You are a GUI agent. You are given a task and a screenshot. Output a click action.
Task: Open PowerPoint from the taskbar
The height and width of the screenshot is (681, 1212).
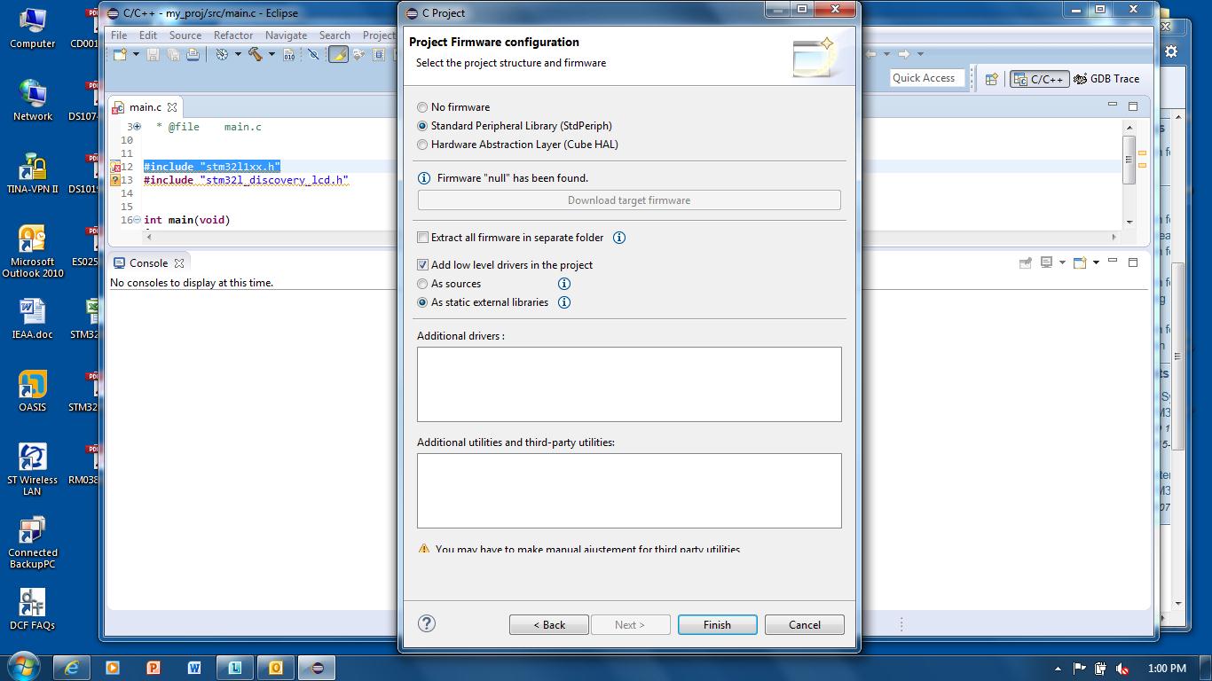pos(153,668)
